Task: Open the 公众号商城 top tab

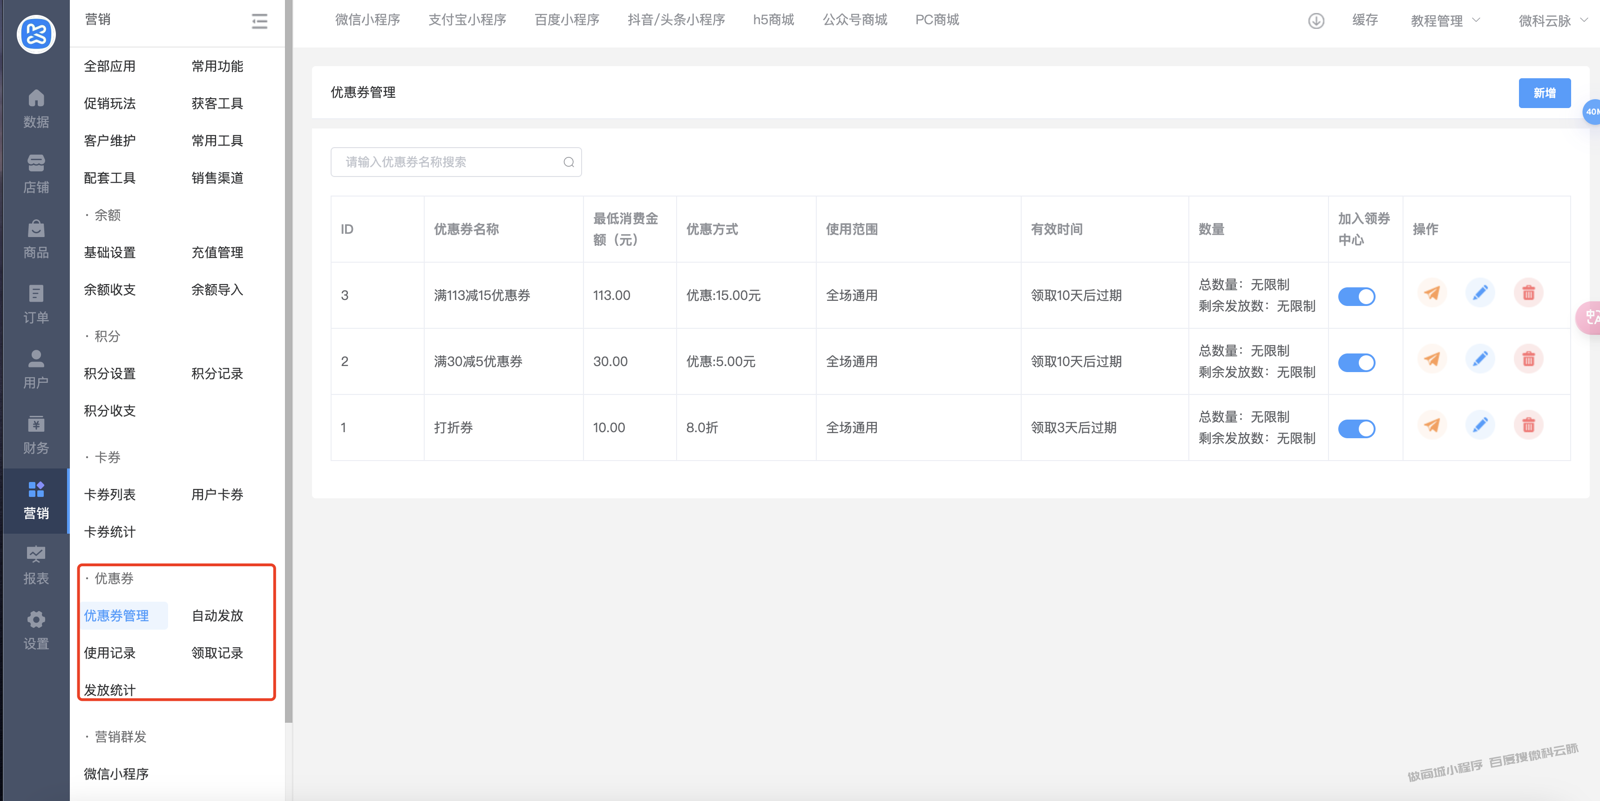Action: [x=854, y=20]
